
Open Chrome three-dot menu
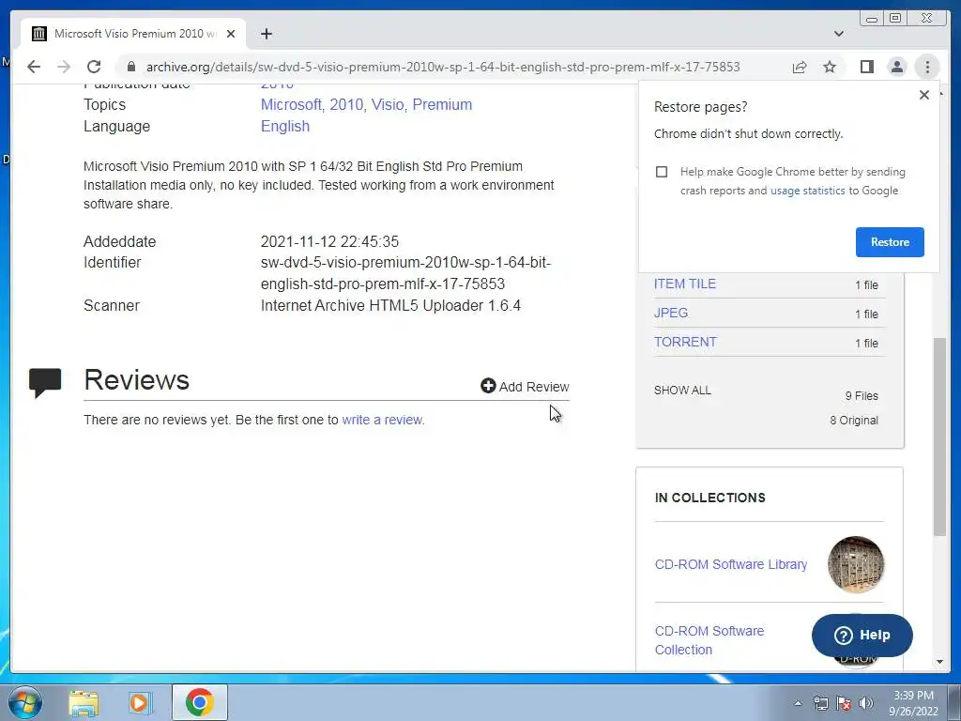click(x=927, y=67)
